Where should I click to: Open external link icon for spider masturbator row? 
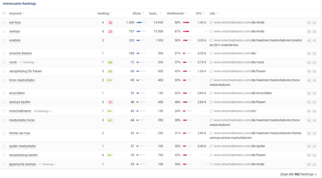coord(211,147)
